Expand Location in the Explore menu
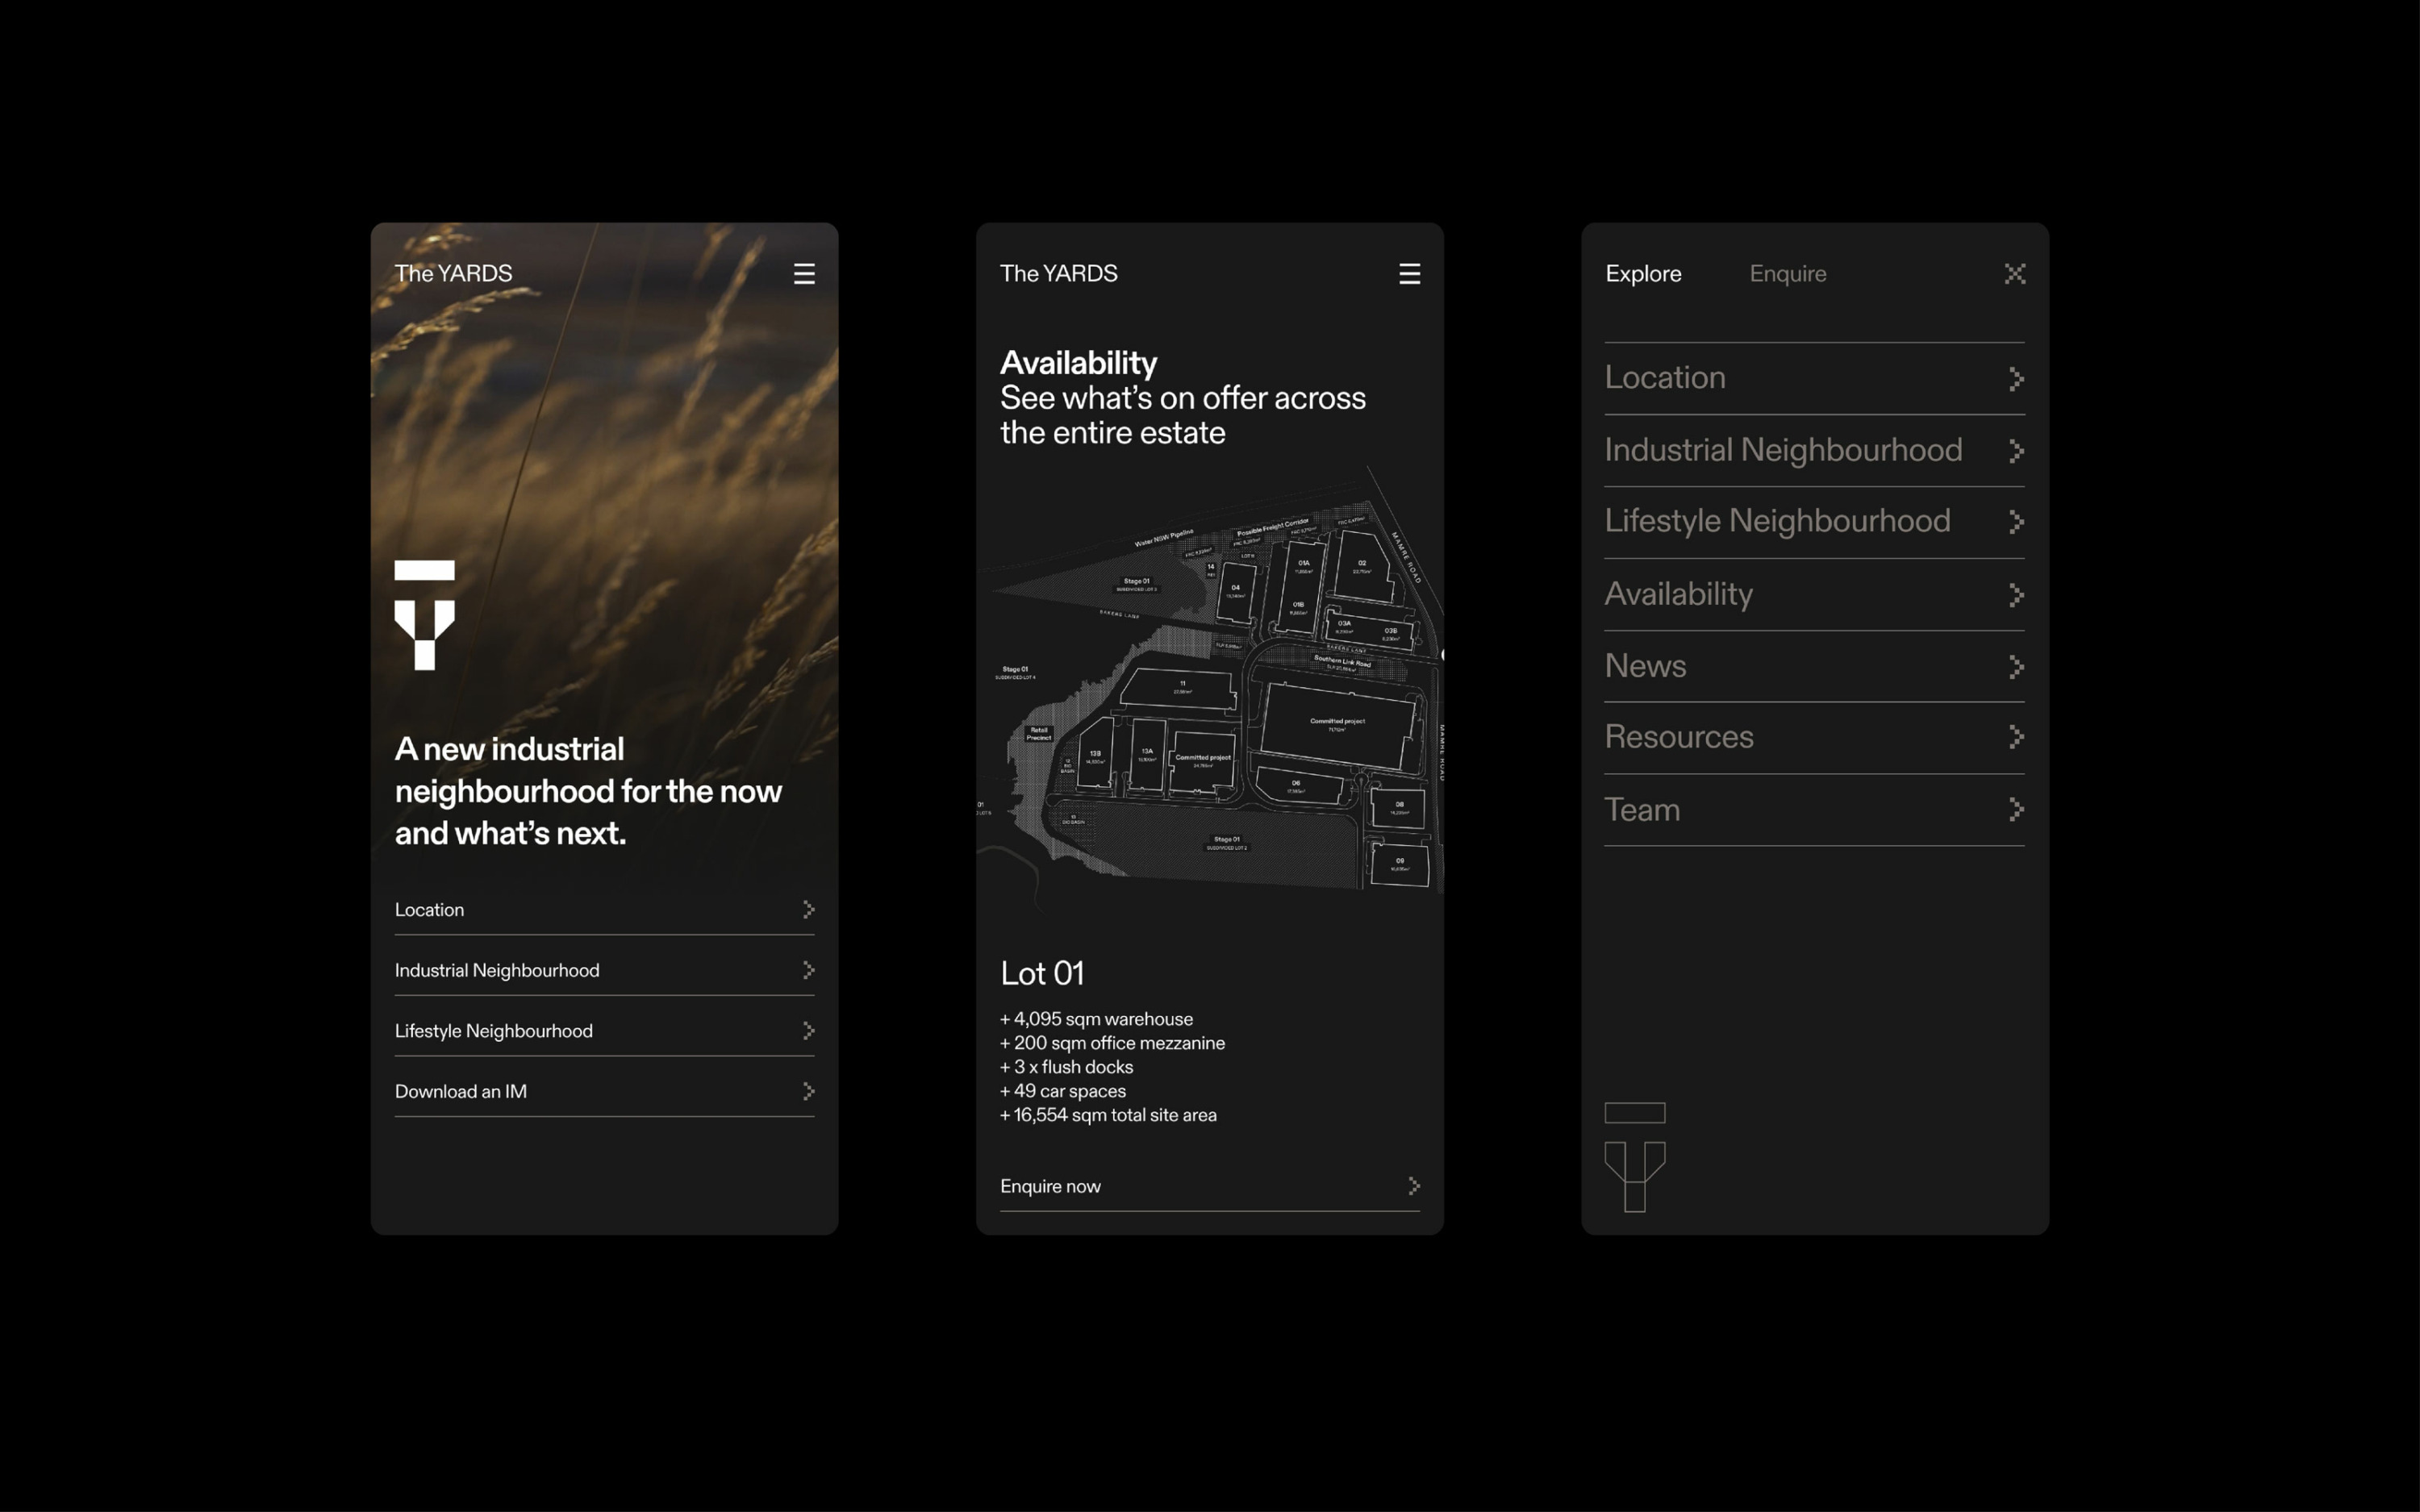 [1665, 378]
